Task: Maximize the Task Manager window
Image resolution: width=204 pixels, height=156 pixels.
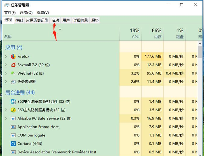Action: (x=182, y=5)
